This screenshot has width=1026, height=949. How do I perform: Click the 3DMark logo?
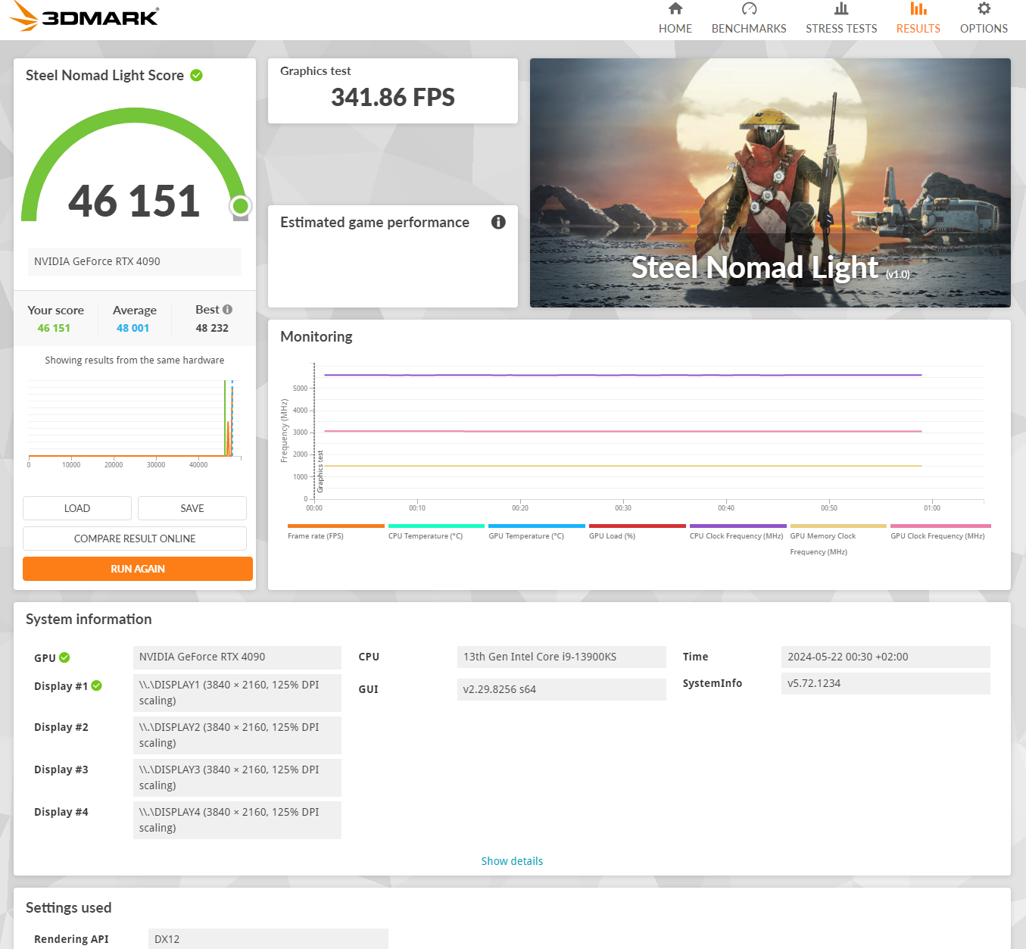pos(84,16)
